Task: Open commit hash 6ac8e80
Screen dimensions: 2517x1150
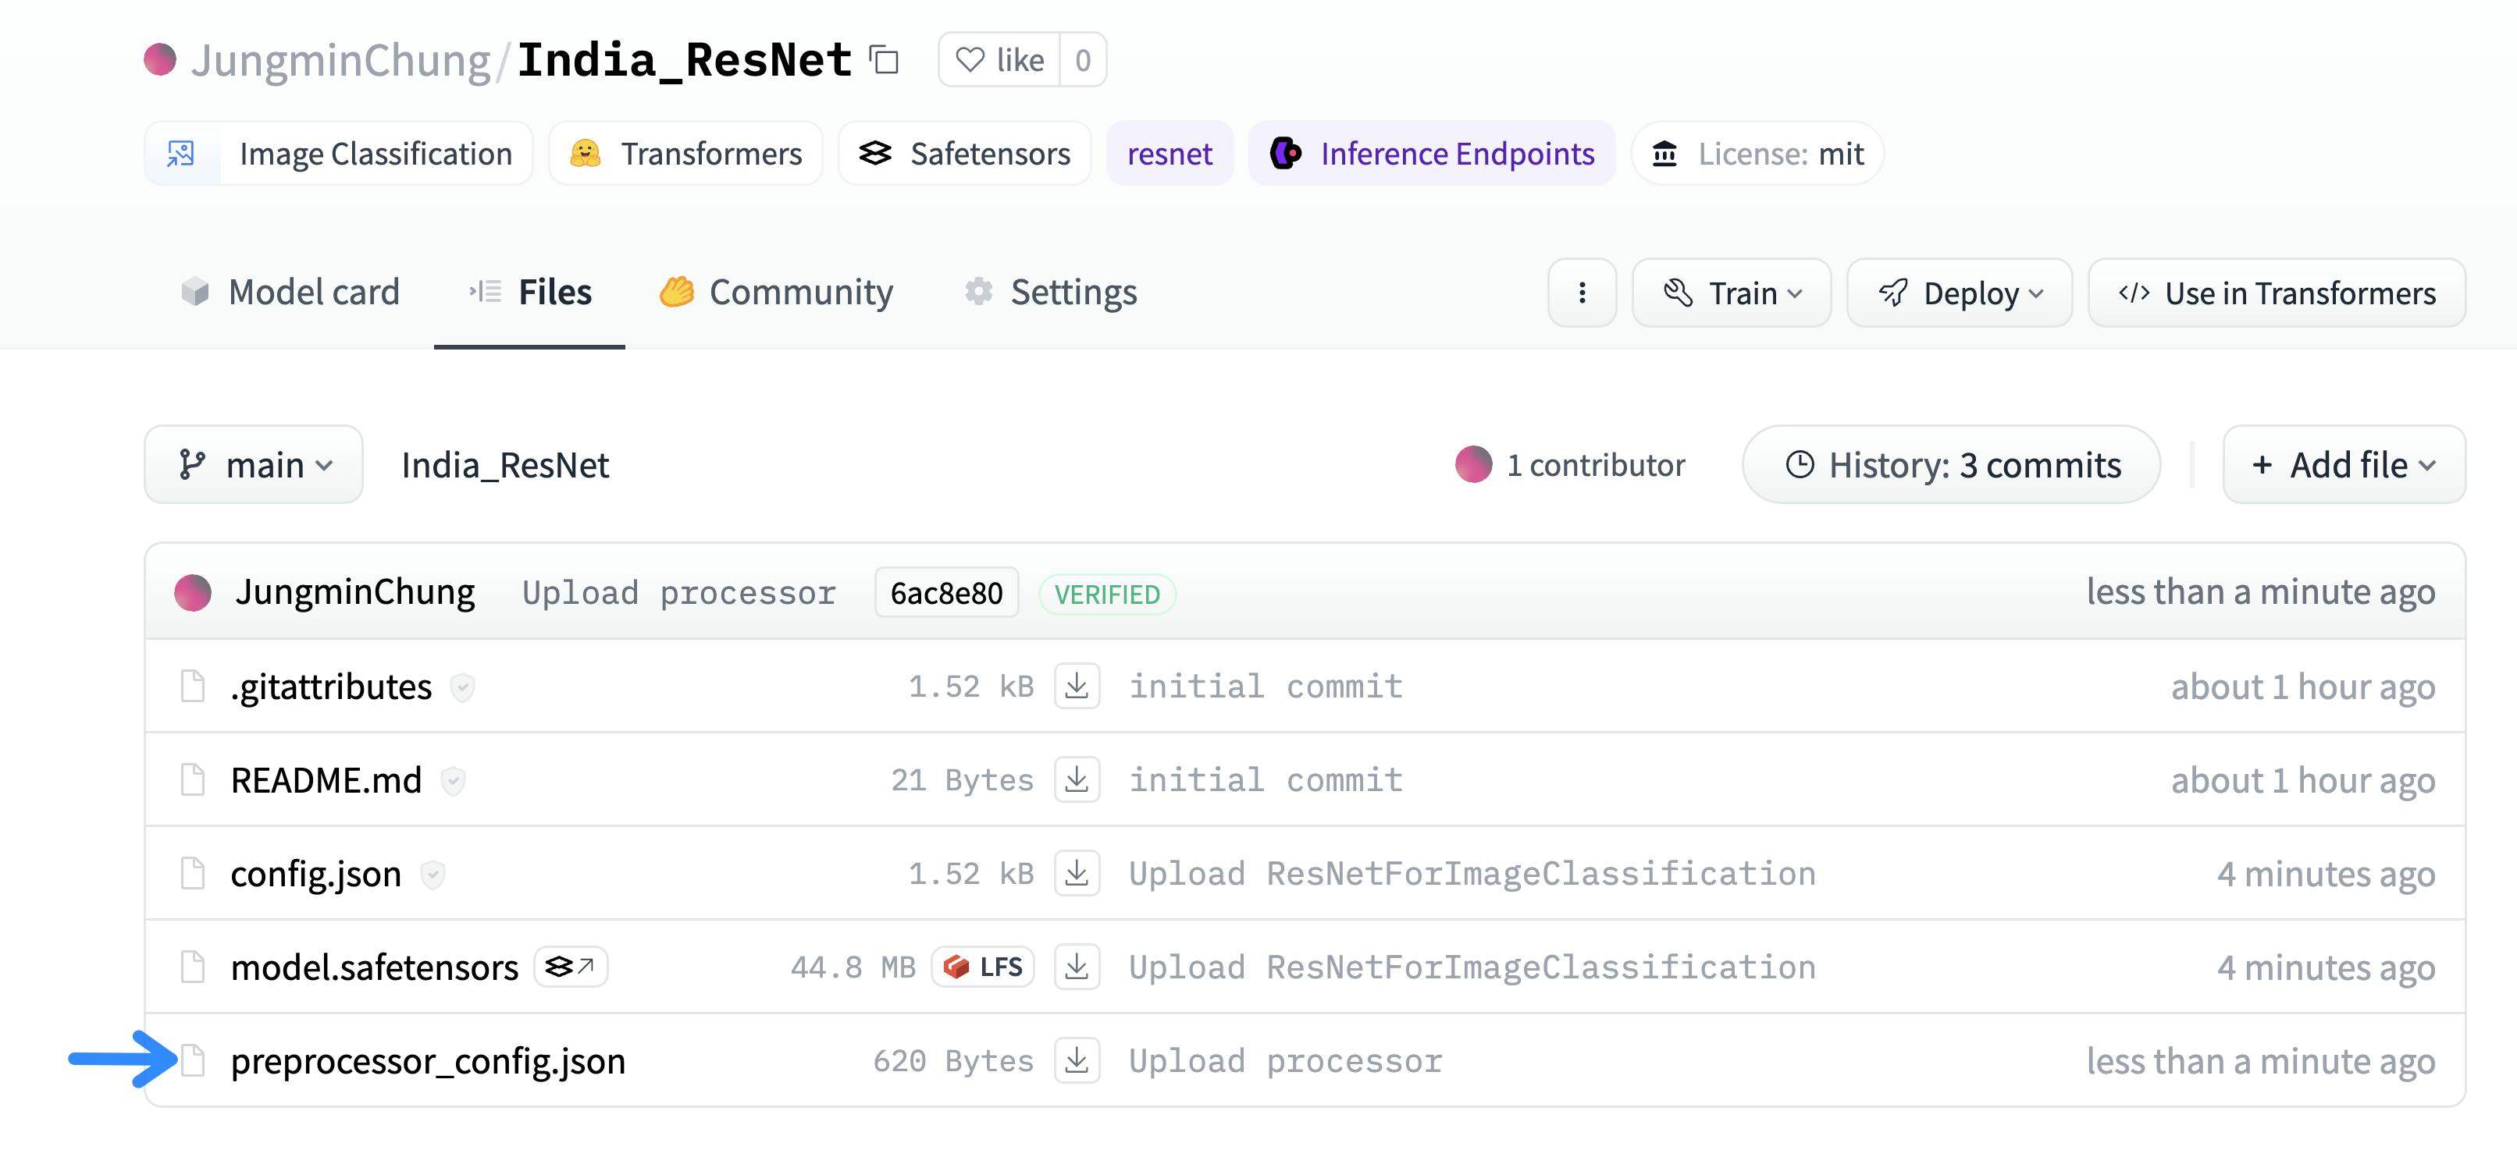Action: point(946,593)
